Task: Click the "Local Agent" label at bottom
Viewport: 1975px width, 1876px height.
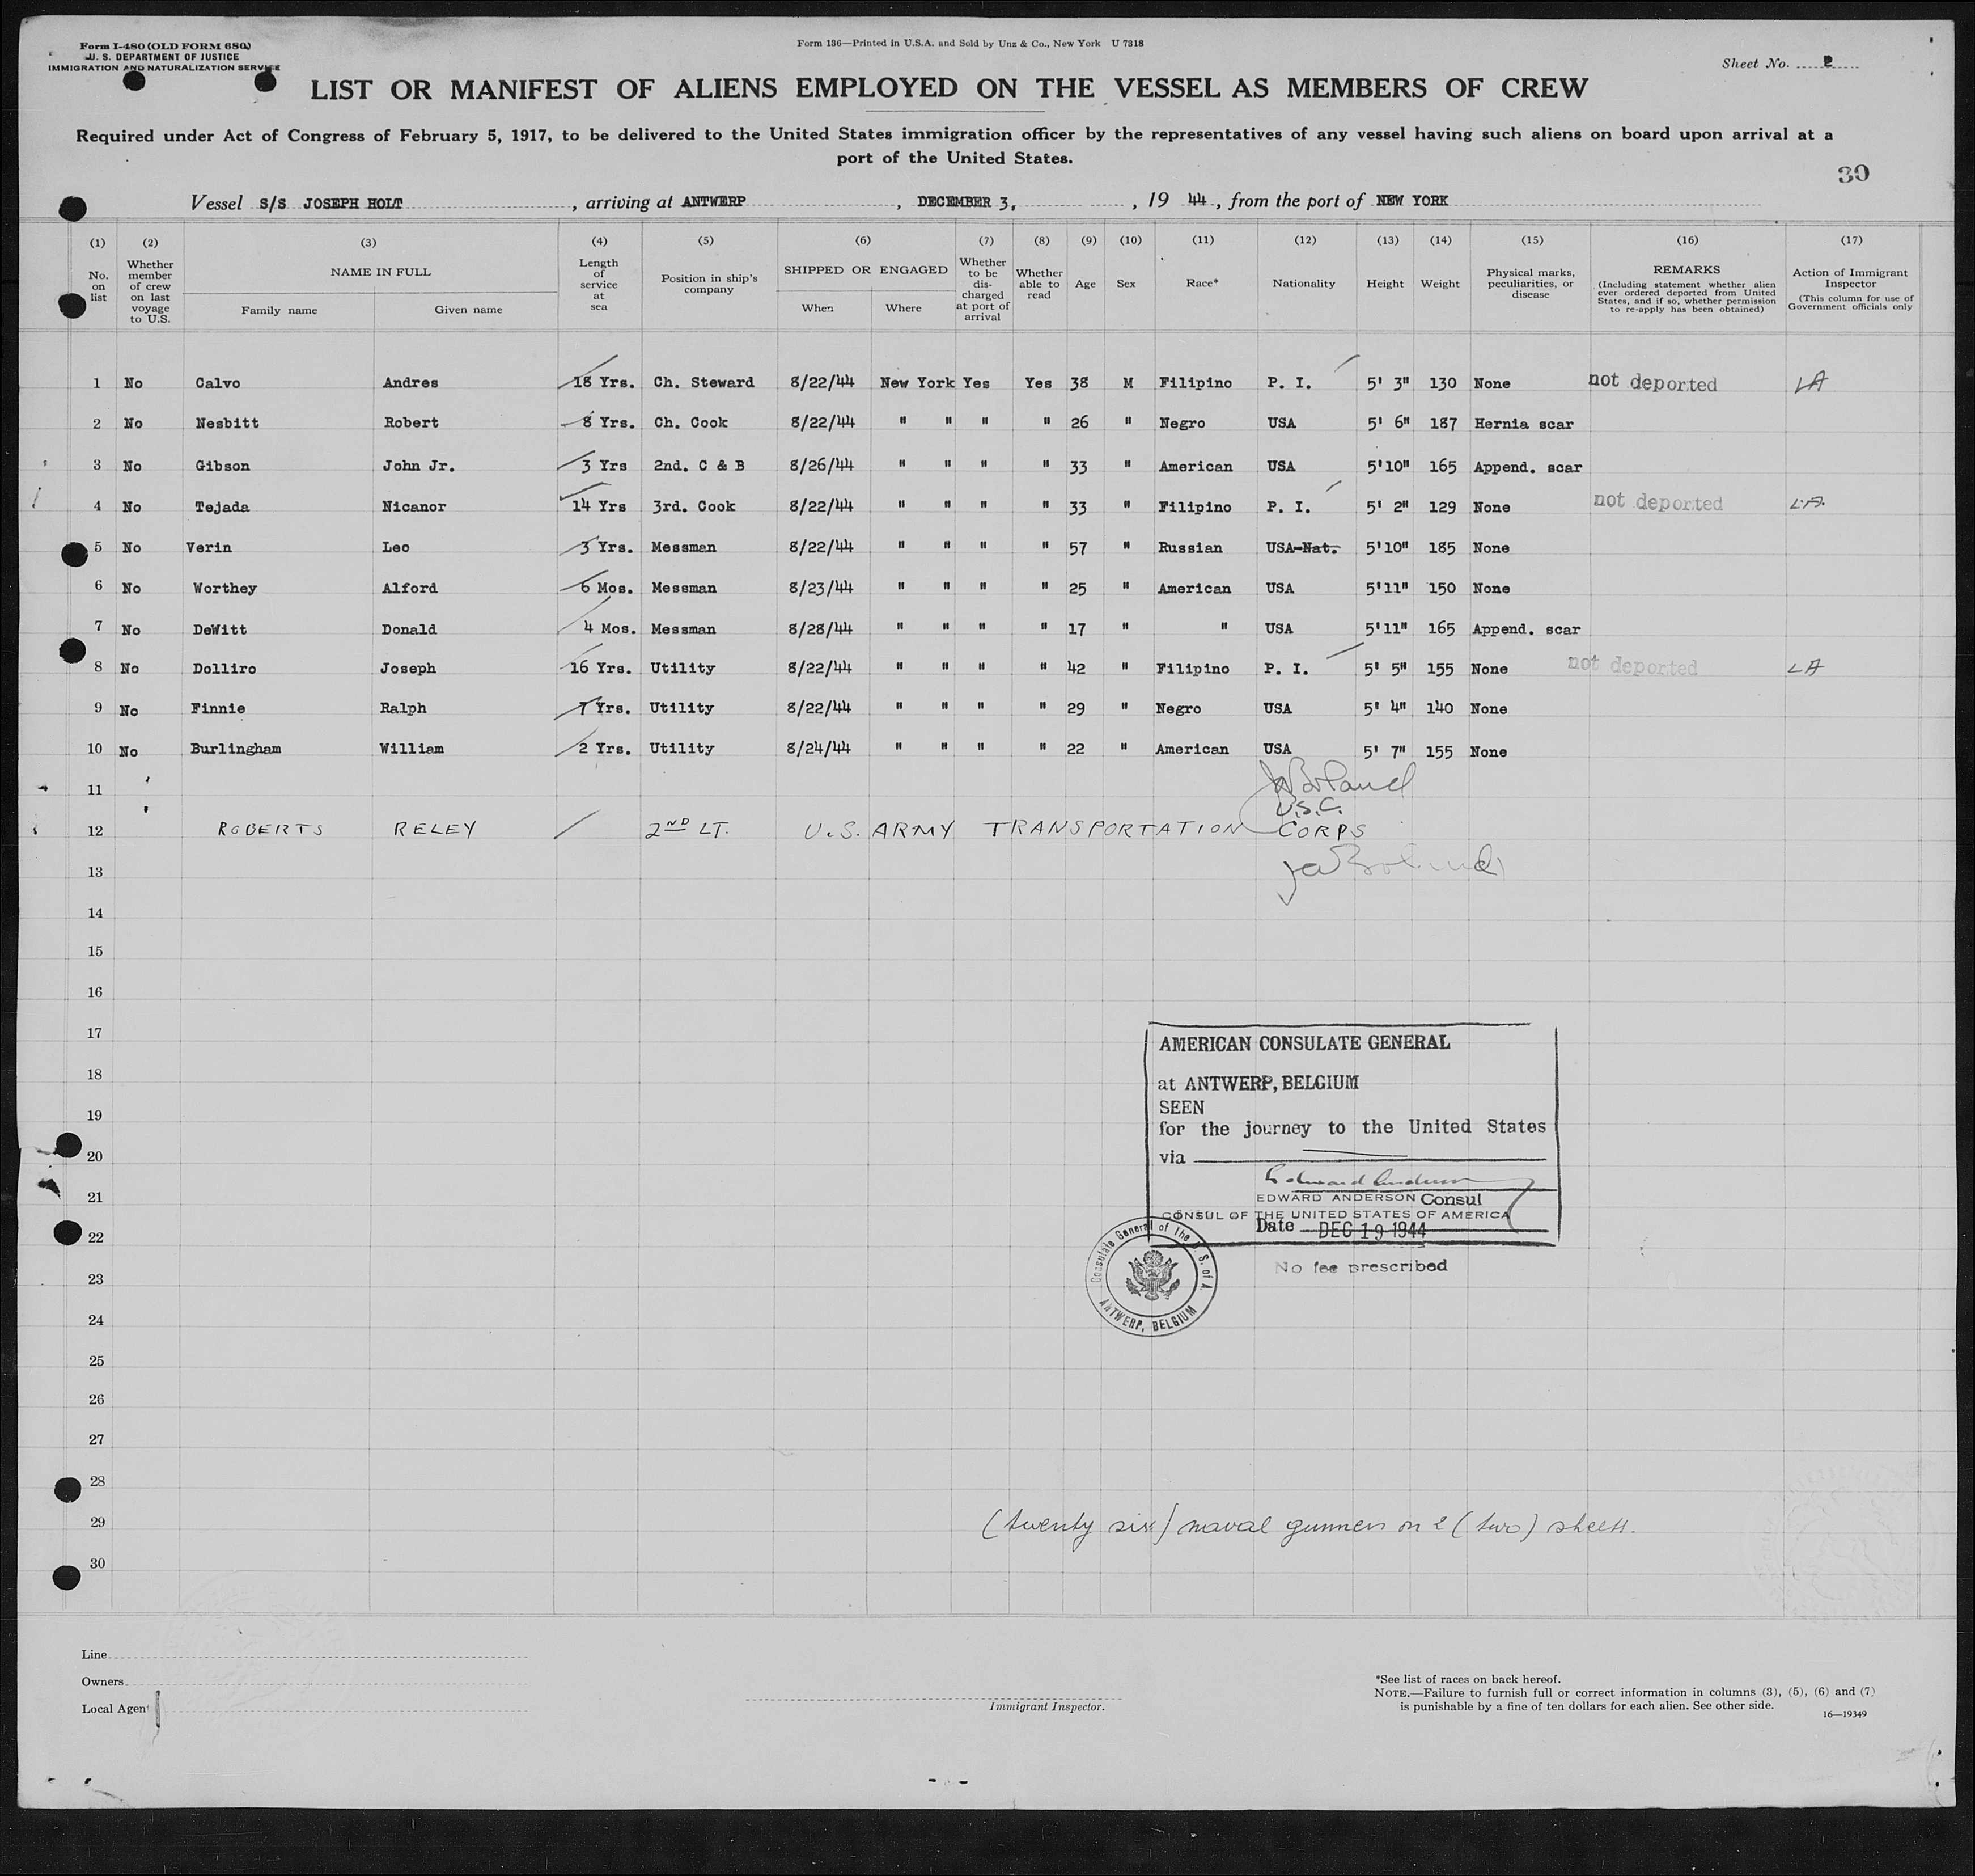Action: point(115,1709)
